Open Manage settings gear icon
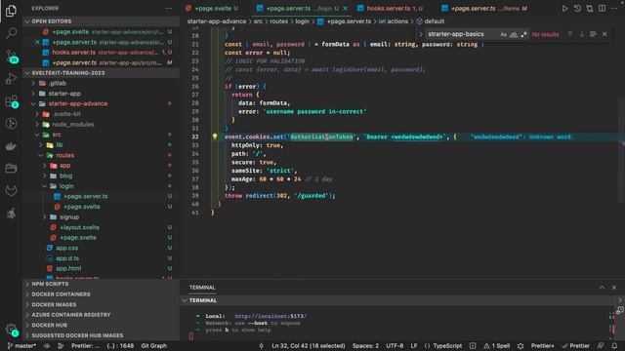Screen dimensions: 625x351 [11, 330]
